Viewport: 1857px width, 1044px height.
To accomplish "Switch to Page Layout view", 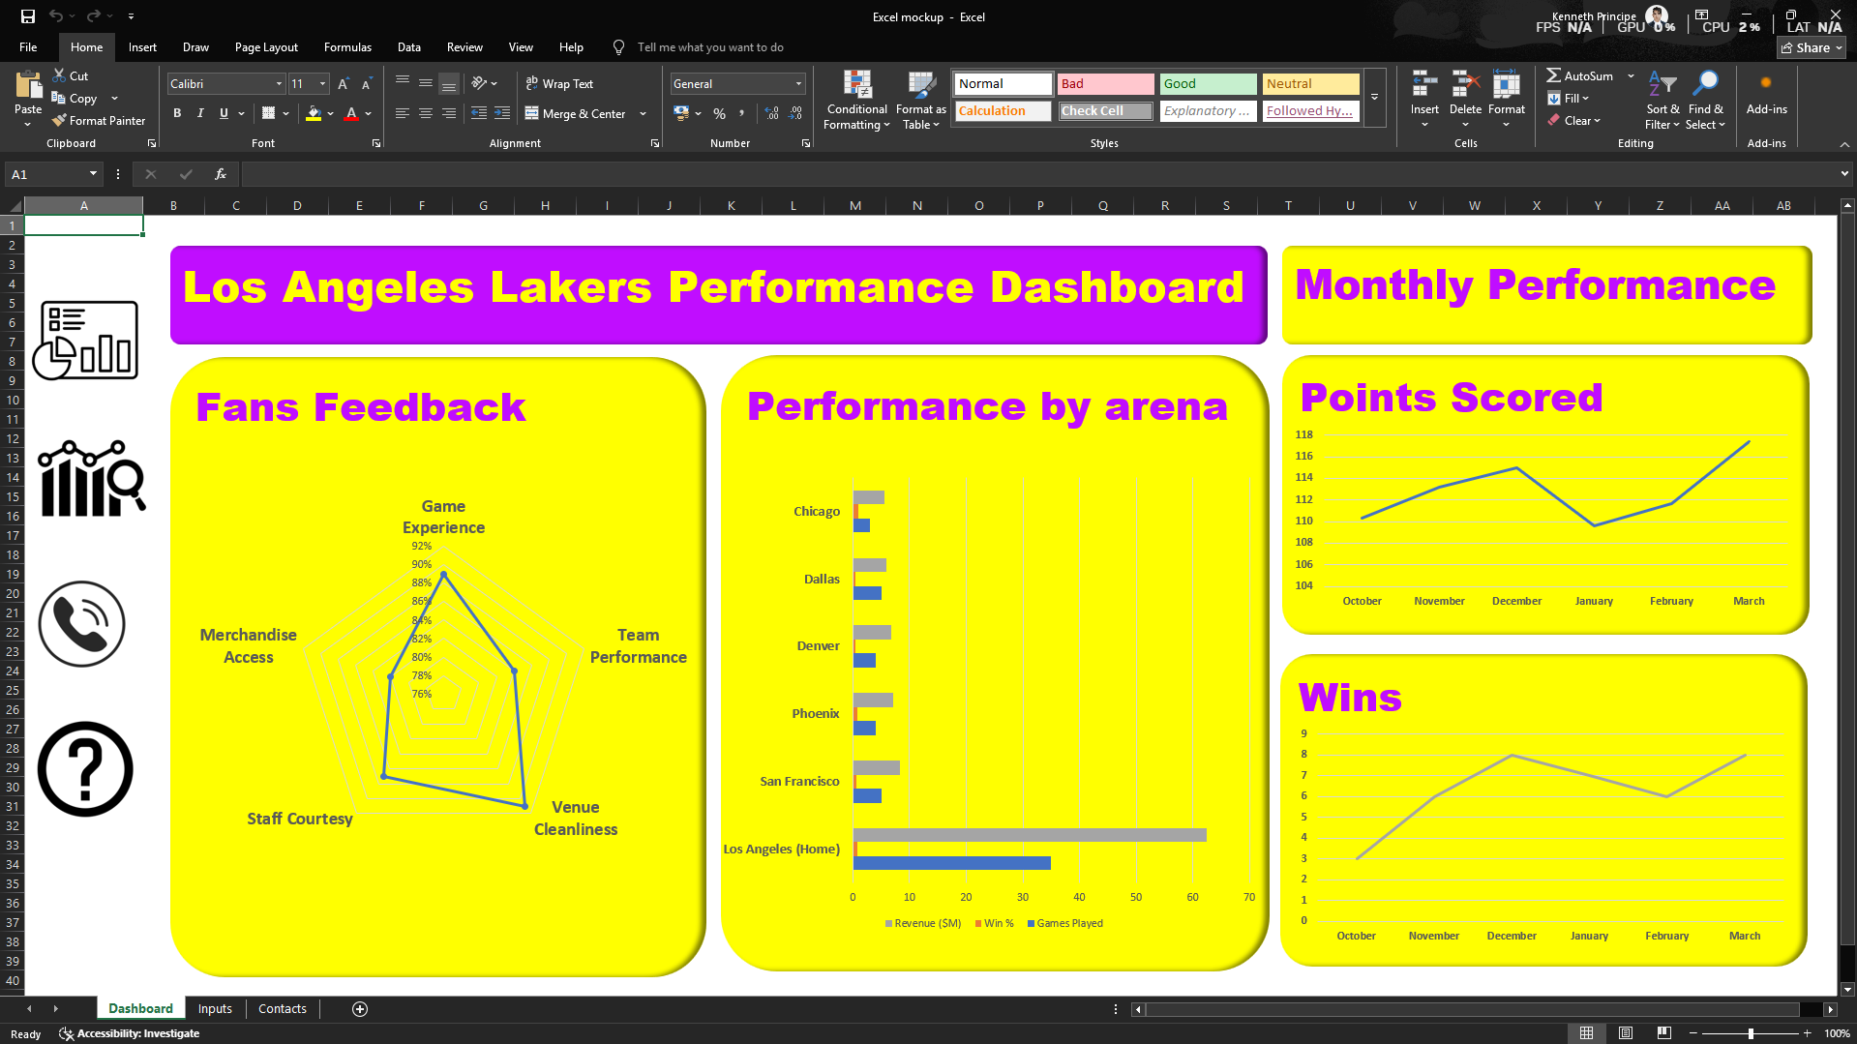I will 1626,1033.
